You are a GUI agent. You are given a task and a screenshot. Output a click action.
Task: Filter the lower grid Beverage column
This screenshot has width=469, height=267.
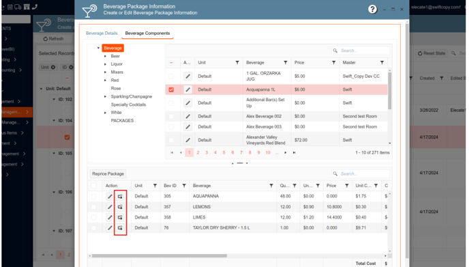[x=271, y=186]
